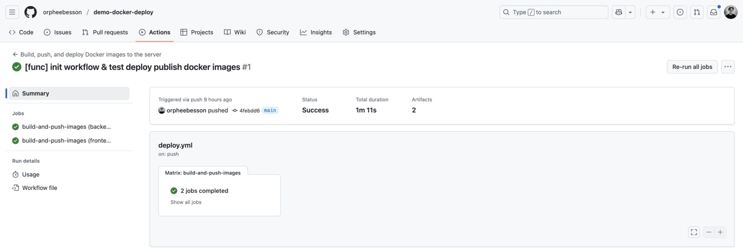
Task: Open the Copilot chat icon
Action: (x=619, y=12)
